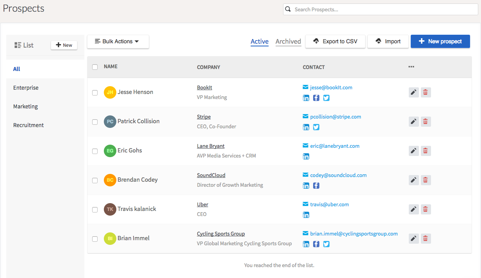Click the three-dots column options icon
This screenshot has width=481, height=278.
(411, 67)
